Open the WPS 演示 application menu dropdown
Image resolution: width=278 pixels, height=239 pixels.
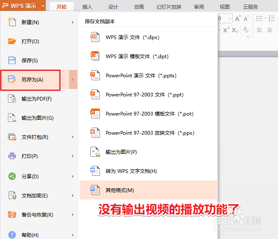tap(23, 5)
